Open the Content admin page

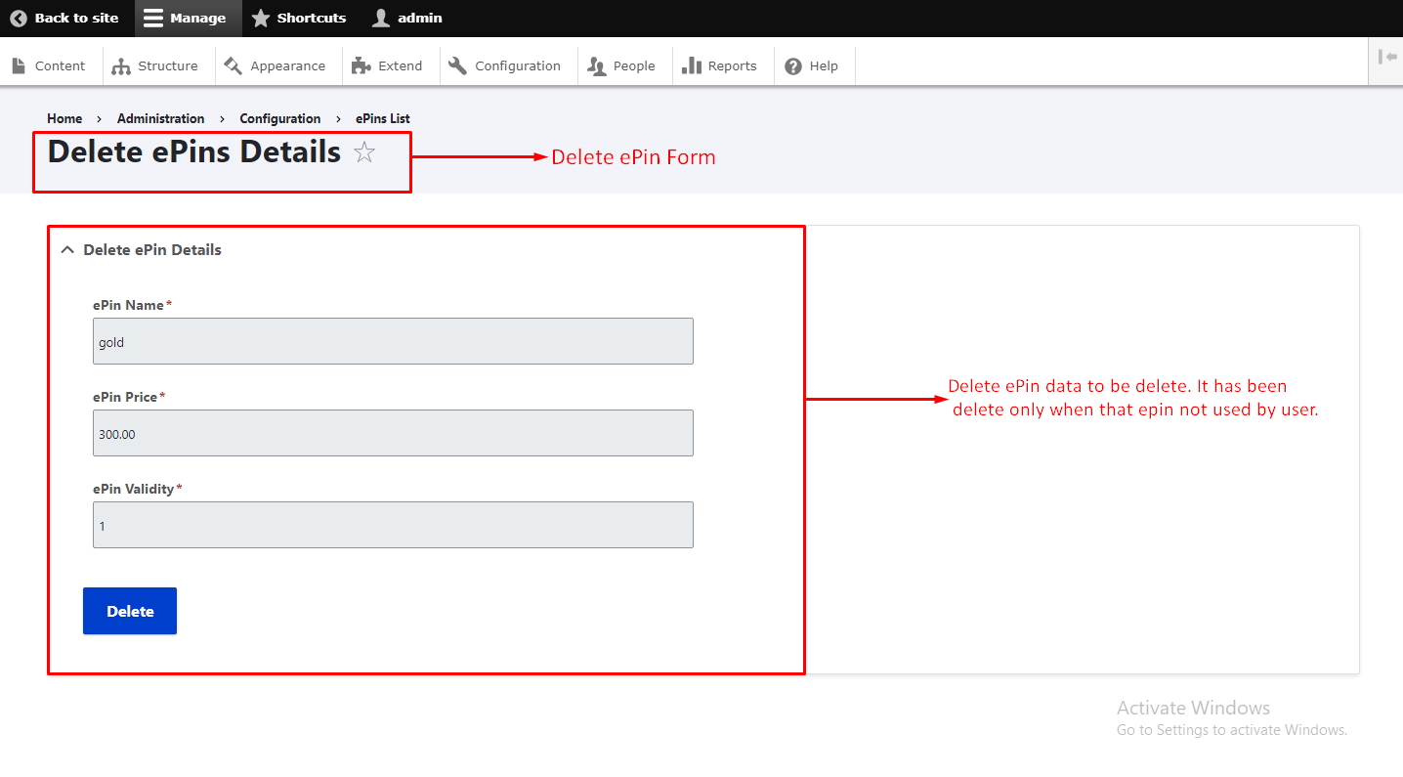[x=49, y=65]
